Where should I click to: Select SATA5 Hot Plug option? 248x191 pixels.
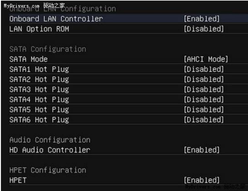[x=39, y=110]
